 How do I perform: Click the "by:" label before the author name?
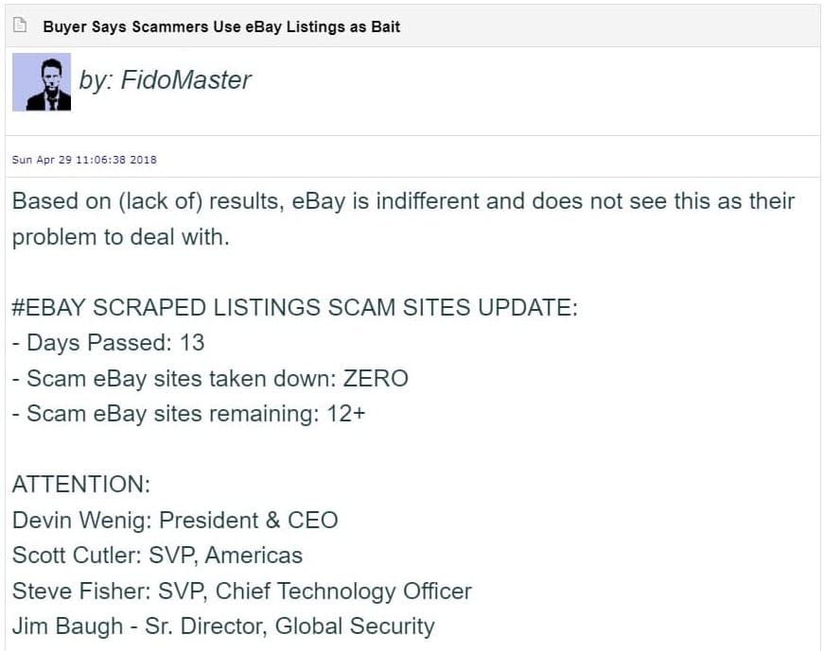[96, 80]
